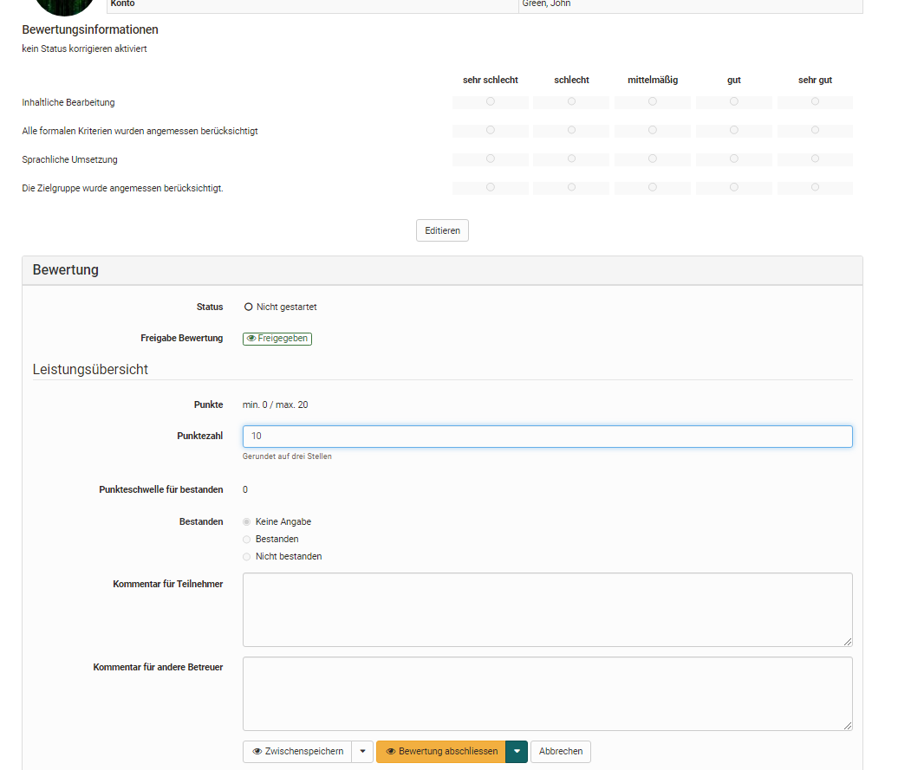The width and height of the screenshot is (898, 770).
Task: Choose 'schlecht' for Inhaltliche Bearbeitung
Action: pyautogui.click(x=571, y=102)
